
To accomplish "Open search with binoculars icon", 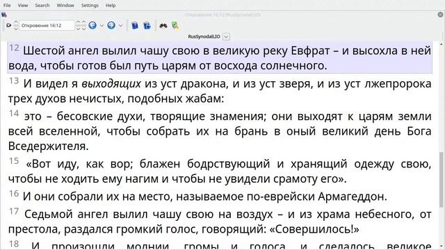I will [x=163, y=26].
